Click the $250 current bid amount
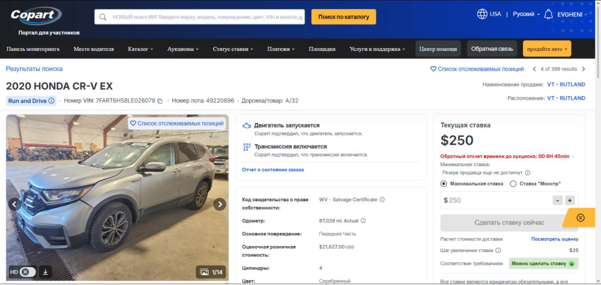Viewport: 601px width, 285px height. [x=457, y=140]
